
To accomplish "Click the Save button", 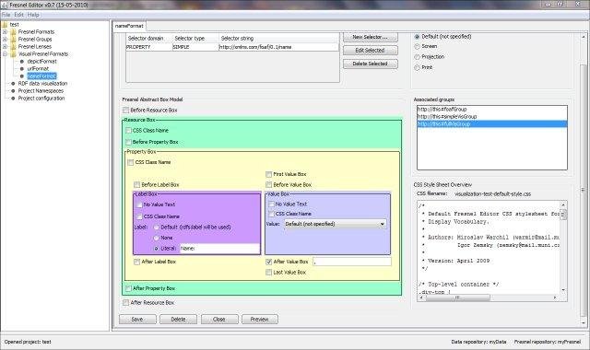I will pyautogui.click(x=137, y=320).
